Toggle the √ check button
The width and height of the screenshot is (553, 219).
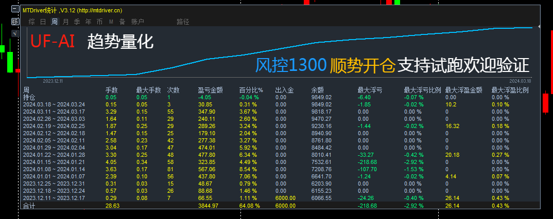pyautogui.click(x=15, y=33)
